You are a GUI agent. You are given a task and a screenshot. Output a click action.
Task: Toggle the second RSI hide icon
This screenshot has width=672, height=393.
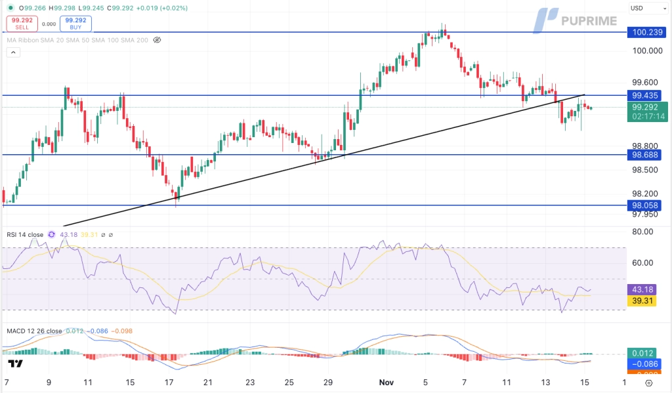[110, 234]
